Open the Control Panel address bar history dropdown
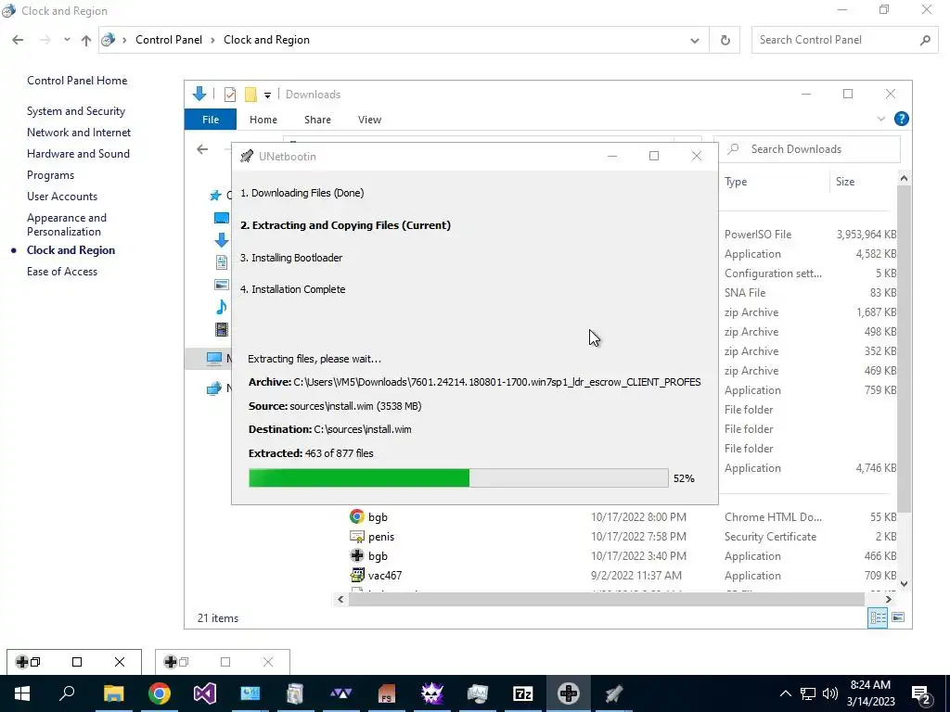 [x=694, y=41]
